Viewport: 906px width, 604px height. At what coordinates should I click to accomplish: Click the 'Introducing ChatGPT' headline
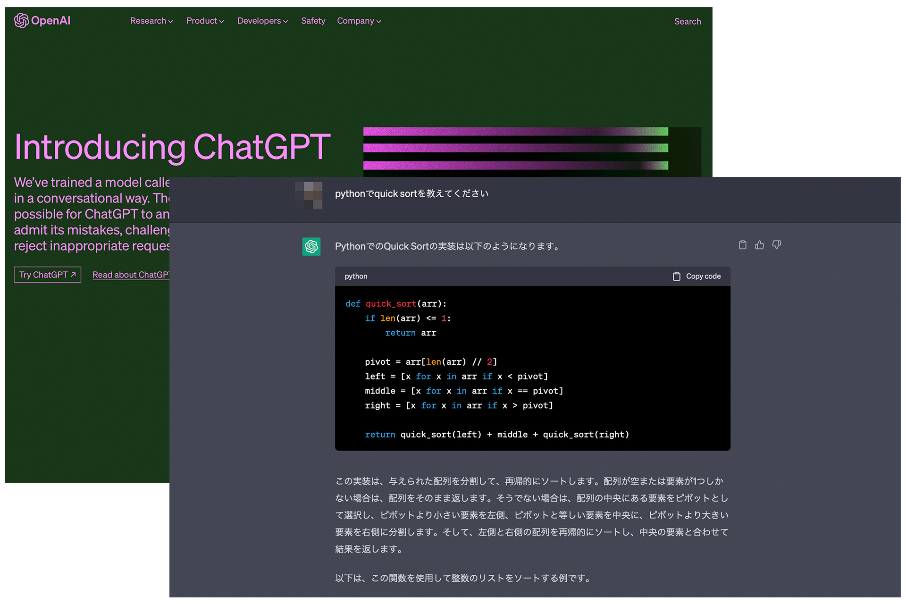click(172, 147)
